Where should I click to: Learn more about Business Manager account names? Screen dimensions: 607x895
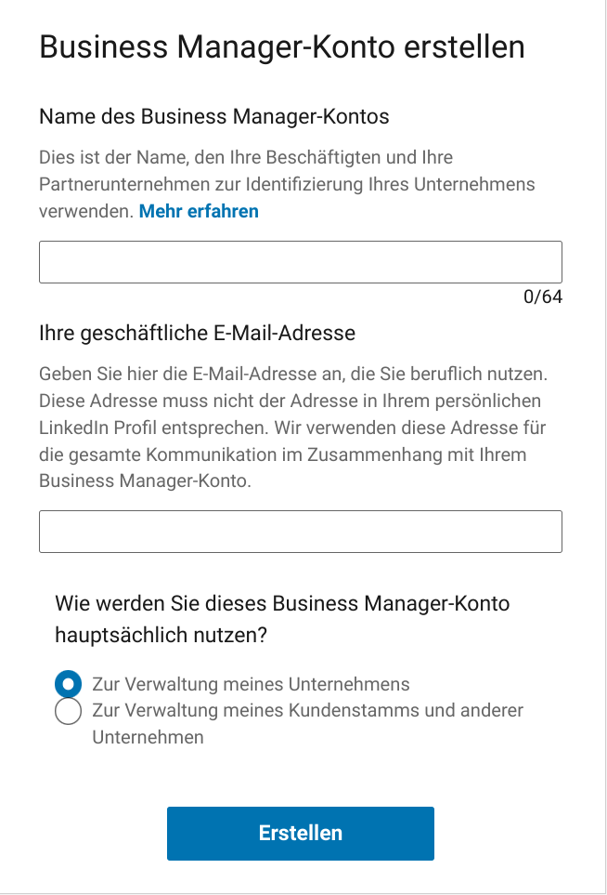(x=198, y=211)
